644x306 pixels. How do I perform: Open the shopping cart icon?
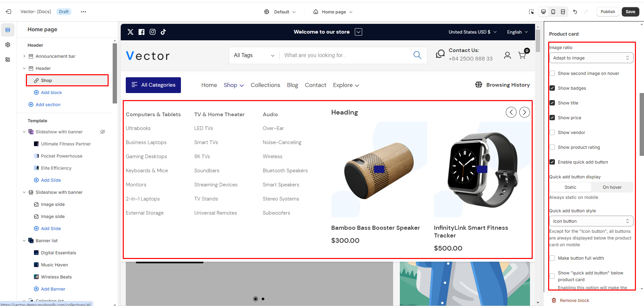tap(522, 55)
